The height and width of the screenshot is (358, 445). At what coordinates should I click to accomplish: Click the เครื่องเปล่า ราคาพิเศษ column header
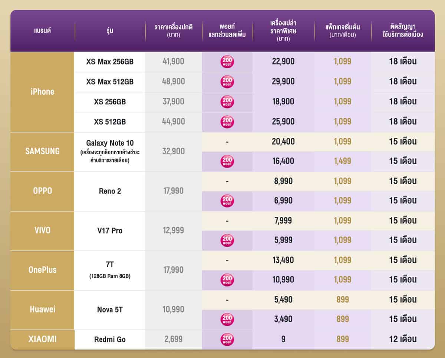coord(283,31)
